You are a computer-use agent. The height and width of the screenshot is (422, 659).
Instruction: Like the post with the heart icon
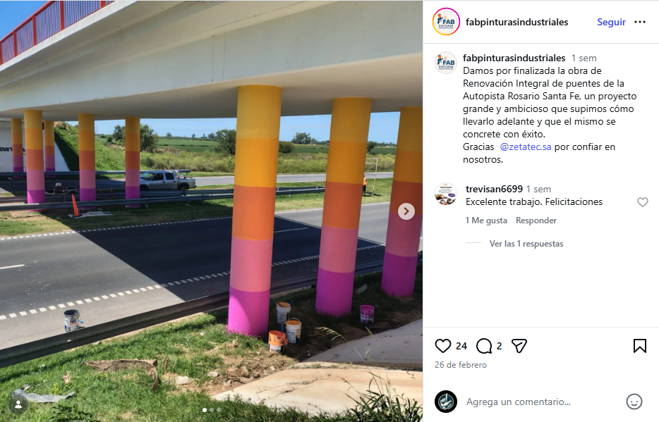tap(442, 346)
